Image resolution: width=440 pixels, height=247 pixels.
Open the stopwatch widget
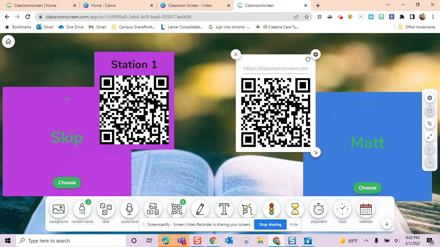pyautogui.click(x=319, y=209)
